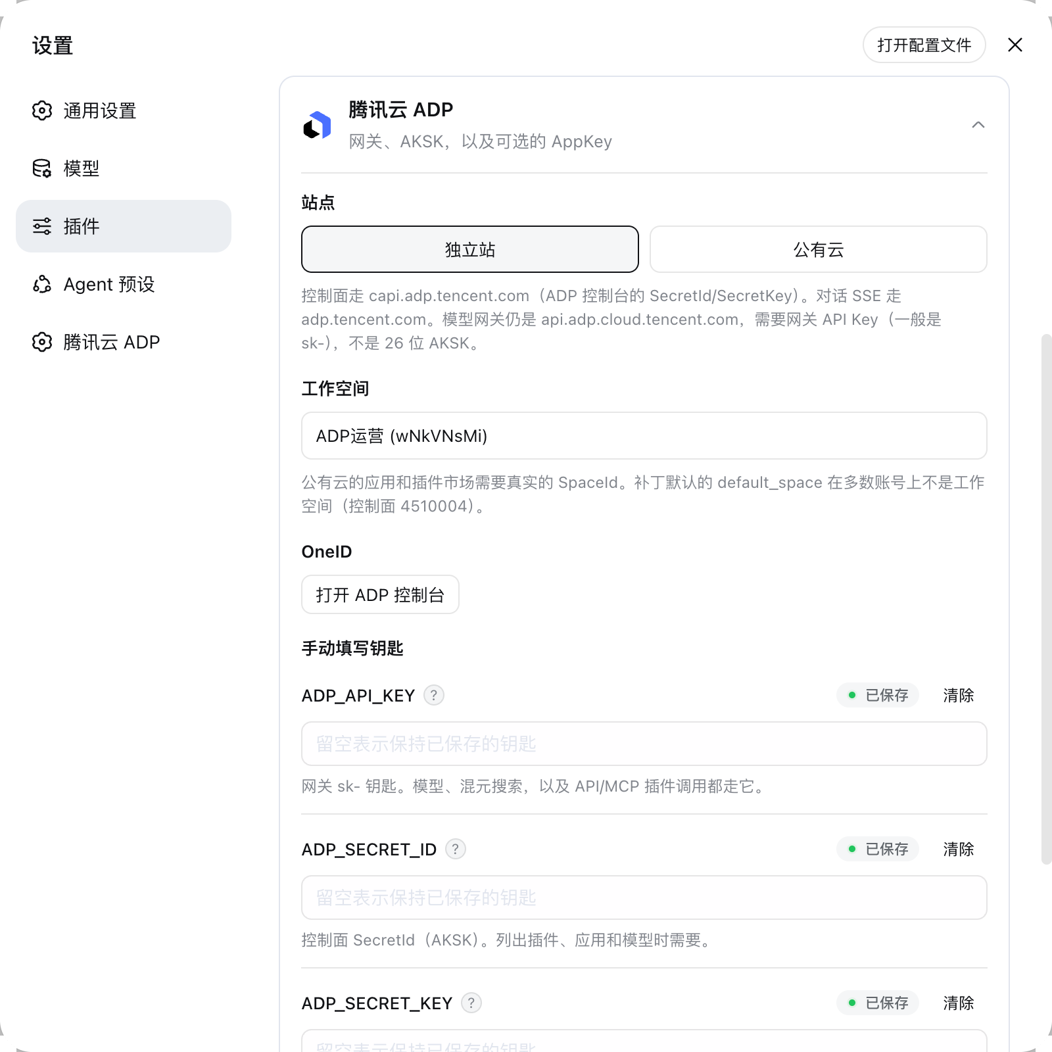Open the 模型 settings section
The image size is (1052, 1052).
(124, 168)
